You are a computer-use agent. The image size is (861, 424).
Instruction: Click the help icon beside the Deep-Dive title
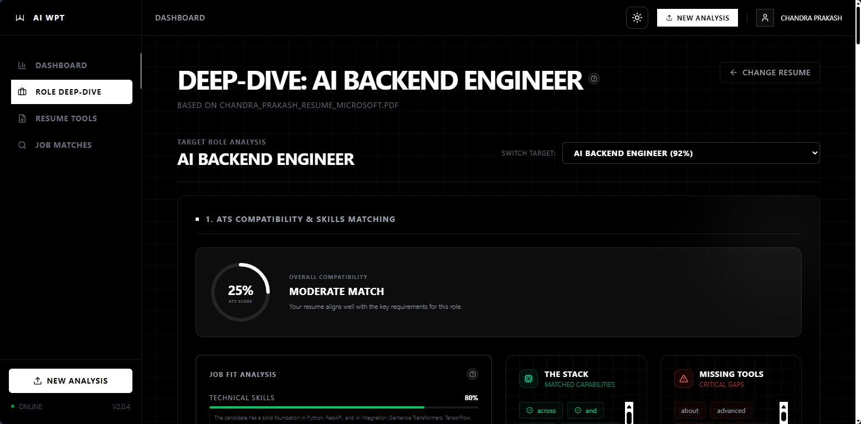[x=594, y=79]
